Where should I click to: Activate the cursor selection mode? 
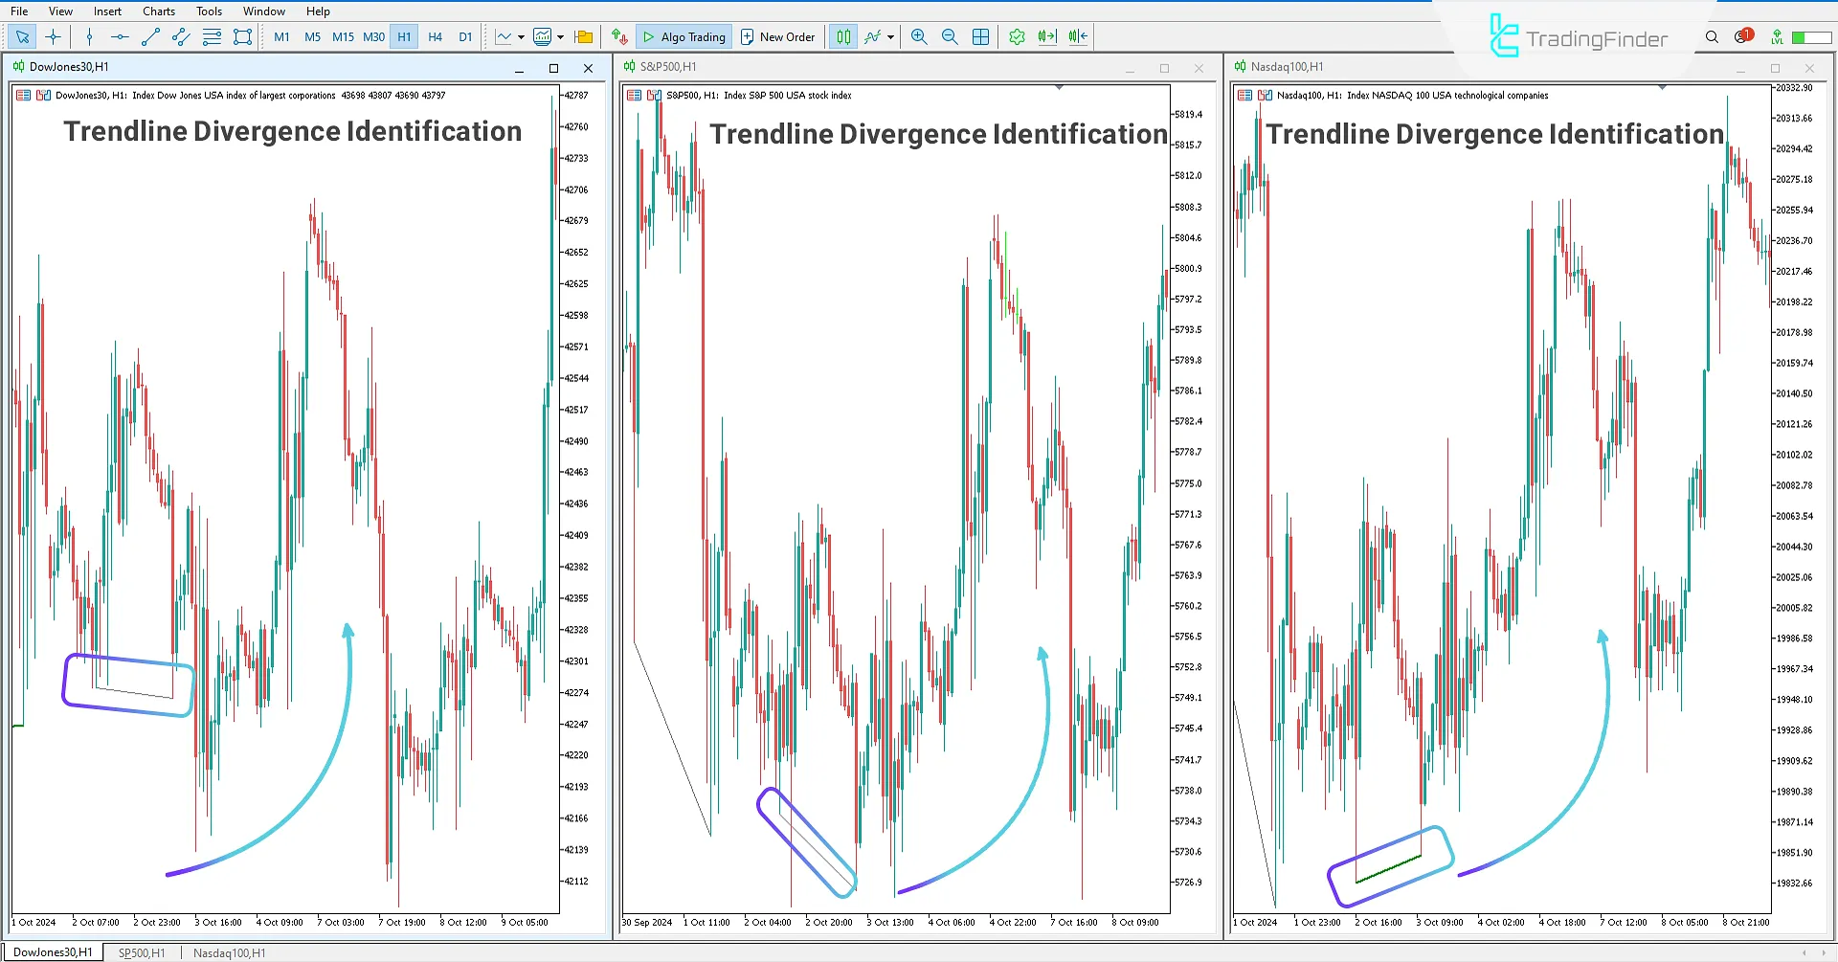(21, 36)
